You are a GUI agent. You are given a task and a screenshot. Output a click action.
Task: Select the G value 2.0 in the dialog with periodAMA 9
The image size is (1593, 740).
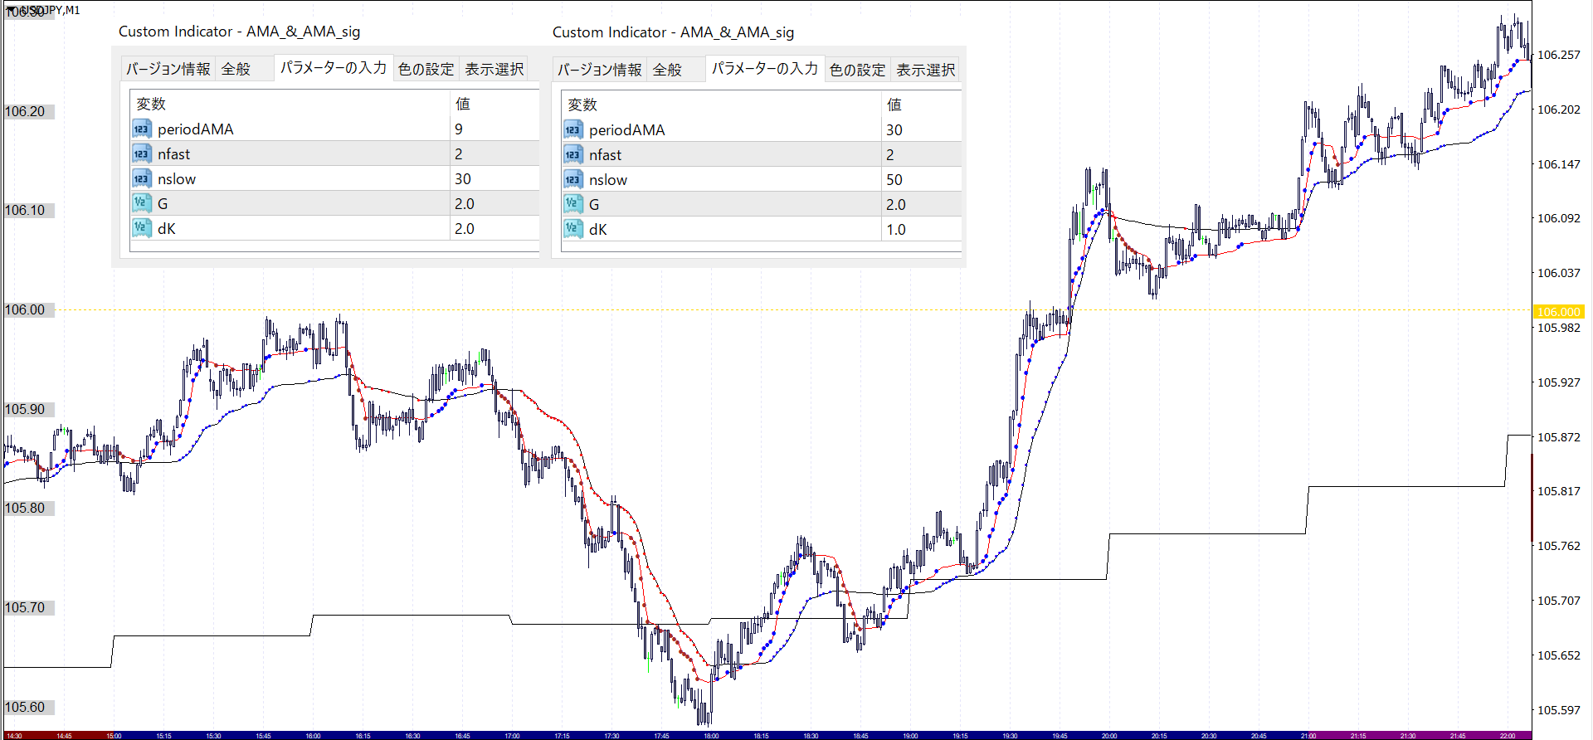click(x=494, y=203)
